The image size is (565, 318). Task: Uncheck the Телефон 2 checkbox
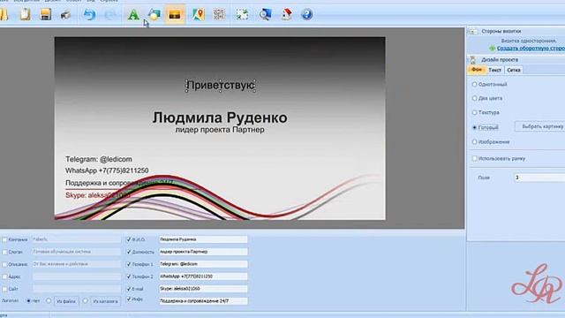[x=129, y=276]
